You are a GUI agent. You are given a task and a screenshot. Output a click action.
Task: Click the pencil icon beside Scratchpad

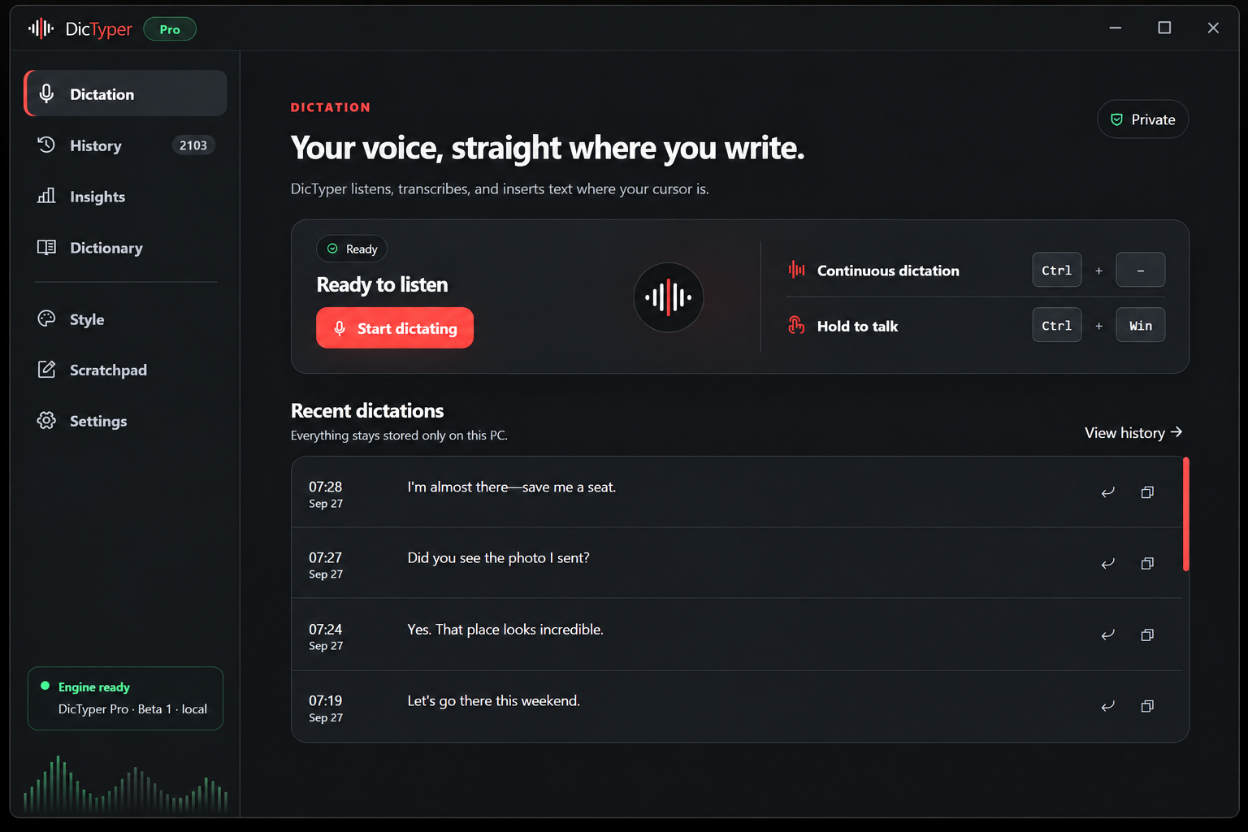pyautogui.click(x=46, y=370)
